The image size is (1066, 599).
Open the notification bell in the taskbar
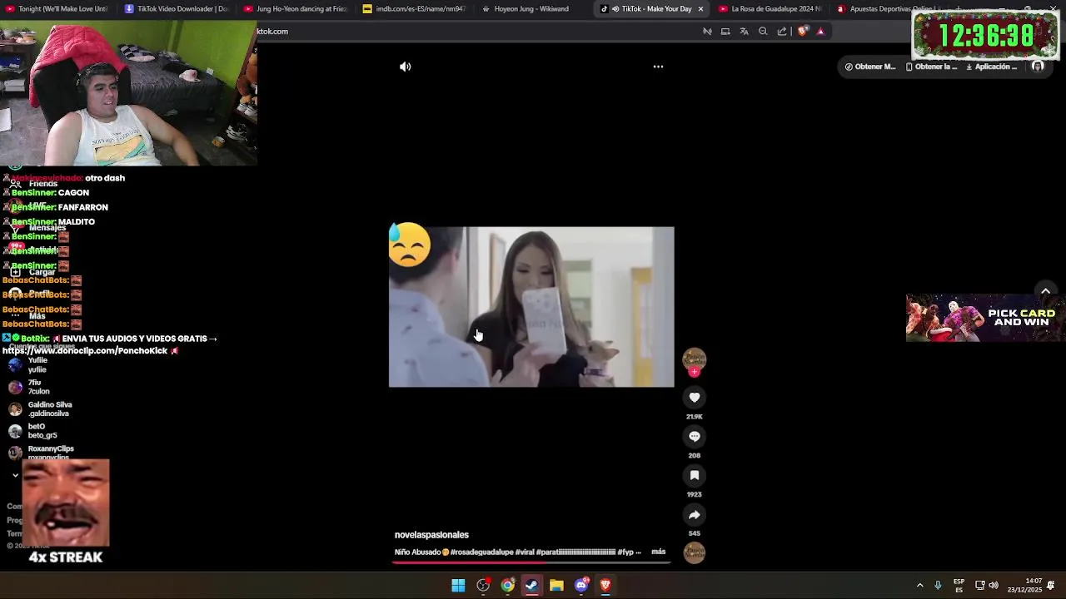(1053, 586)
